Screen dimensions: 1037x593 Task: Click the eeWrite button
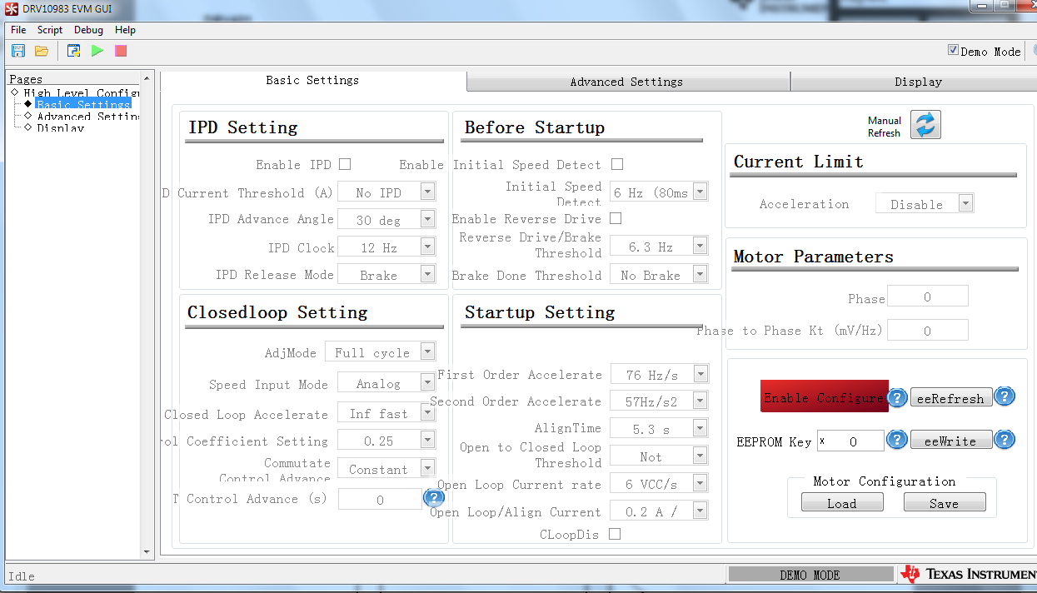point(950,441)
